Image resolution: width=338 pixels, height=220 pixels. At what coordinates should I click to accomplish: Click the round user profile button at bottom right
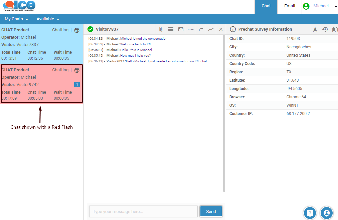click(326, 213)
